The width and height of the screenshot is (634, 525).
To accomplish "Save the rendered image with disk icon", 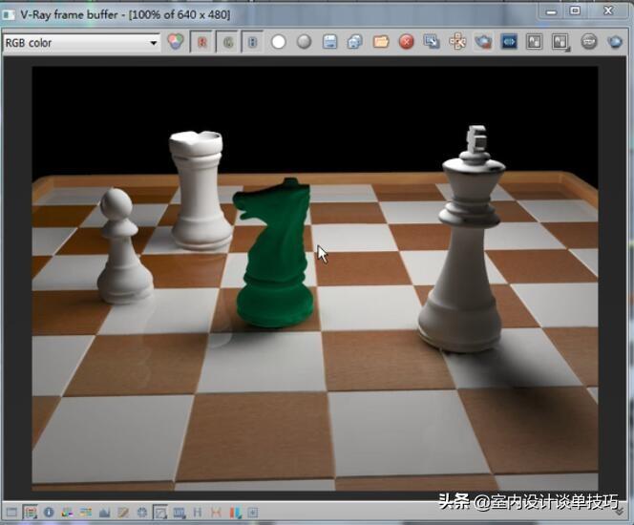I will pos(330,42).
